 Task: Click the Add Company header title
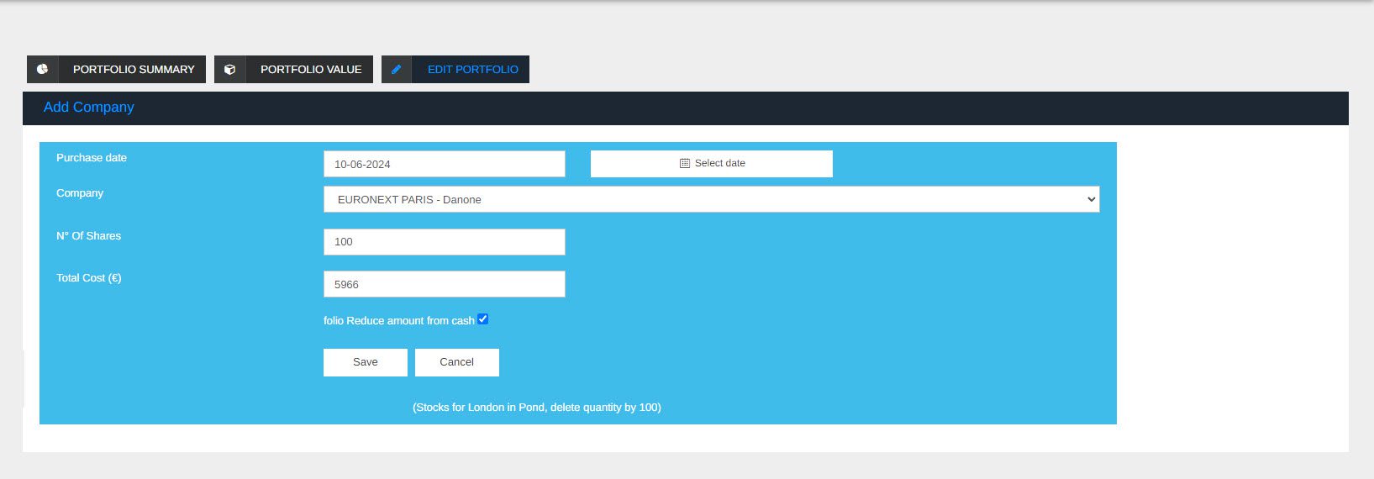(x=89, y=108)
